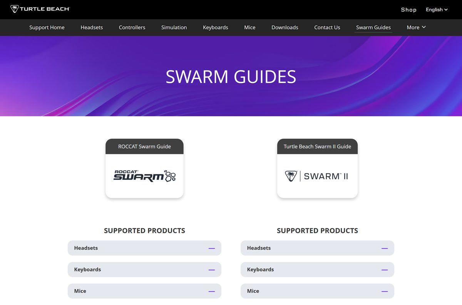Collapse Keyboards under ROCCAT Swarm supported products

pos(144,270)
